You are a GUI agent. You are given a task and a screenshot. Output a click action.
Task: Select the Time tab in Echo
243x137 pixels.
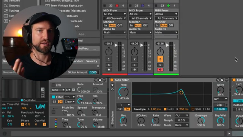(238, 101)
